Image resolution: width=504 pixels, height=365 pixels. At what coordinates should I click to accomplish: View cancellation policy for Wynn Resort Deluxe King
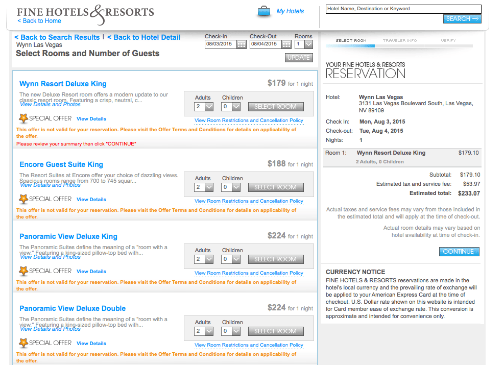249,120
